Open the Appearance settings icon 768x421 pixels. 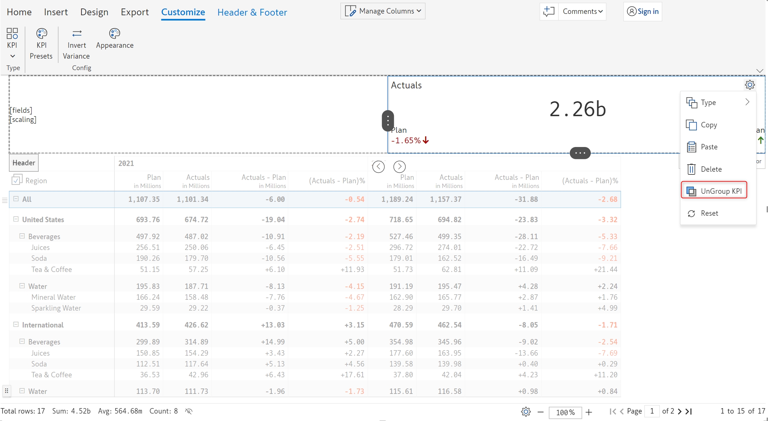click(114, 34)
